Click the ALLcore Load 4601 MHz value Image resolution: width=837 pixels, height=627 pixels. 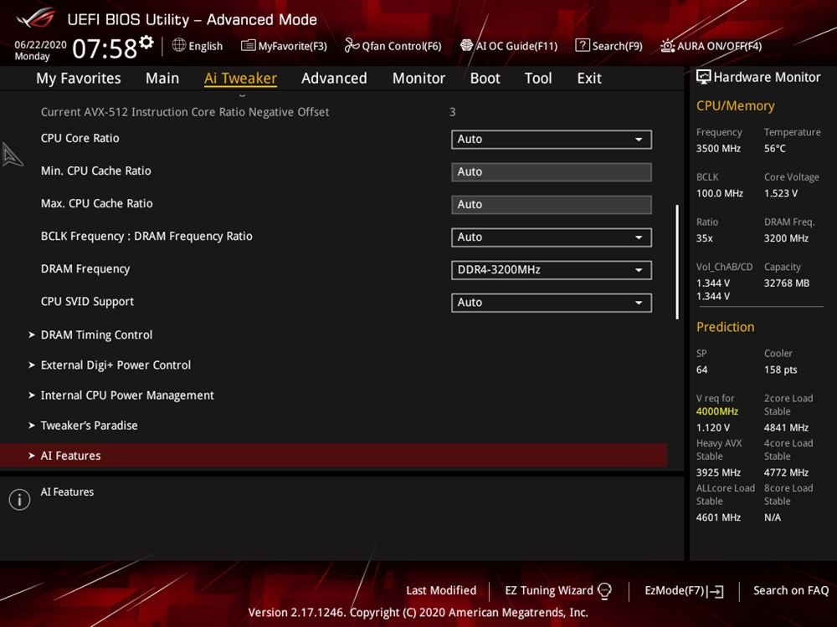[718, 517]
